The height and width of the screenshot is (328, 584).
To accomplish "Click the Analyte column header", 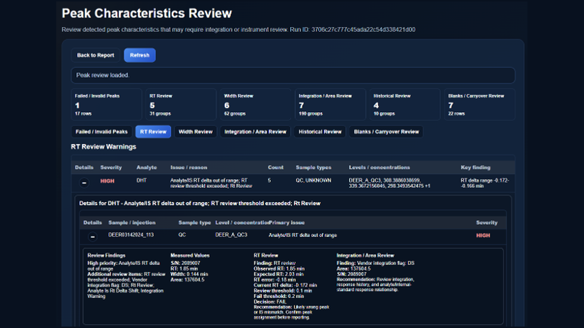I will [x=146, y=167].
